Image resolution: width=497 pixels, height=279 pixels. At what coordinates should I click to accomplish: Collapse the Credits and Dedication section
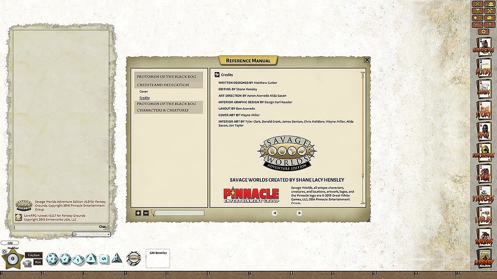(x=169, y=85)
